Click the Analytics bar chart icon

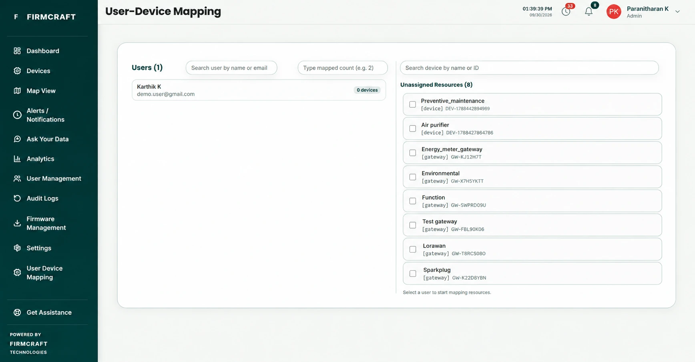(17, 159)
